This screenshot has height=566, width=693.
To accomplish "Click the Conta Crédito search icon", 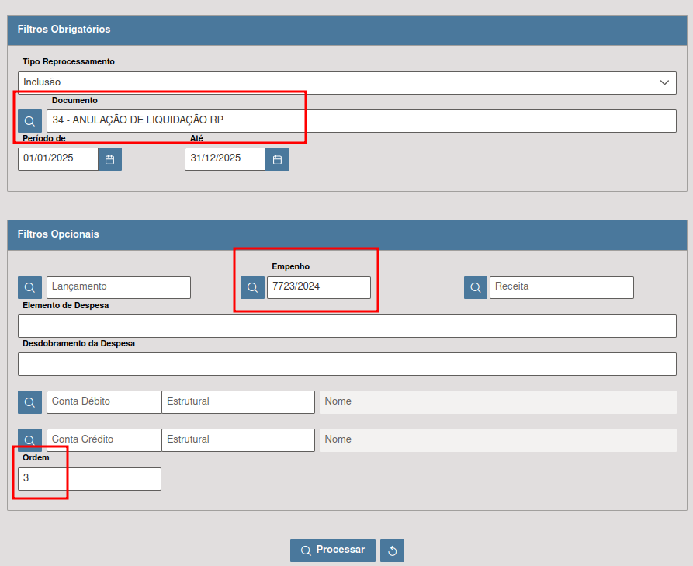I will coord(29,440).
